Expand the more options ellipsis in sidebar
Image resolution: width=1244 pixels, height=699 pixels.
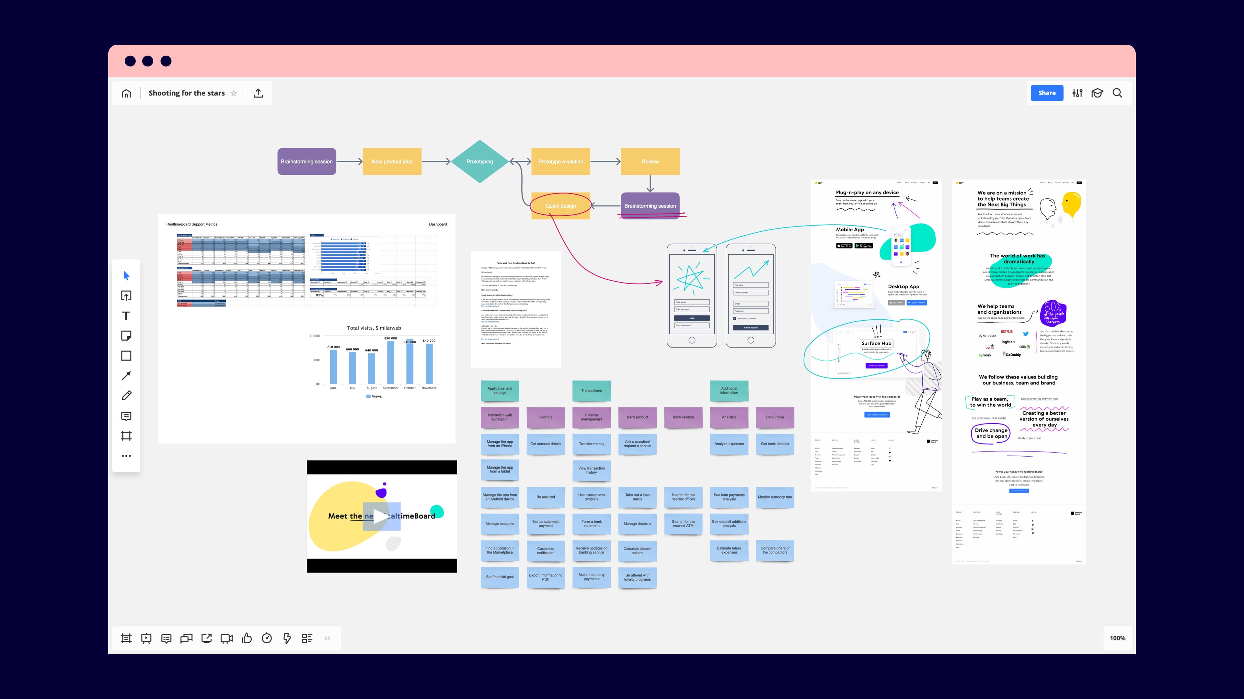126,456
